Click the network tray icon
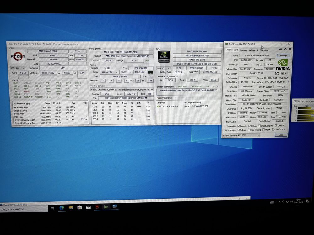Screen dimensions: 314x235 [287, 201]
